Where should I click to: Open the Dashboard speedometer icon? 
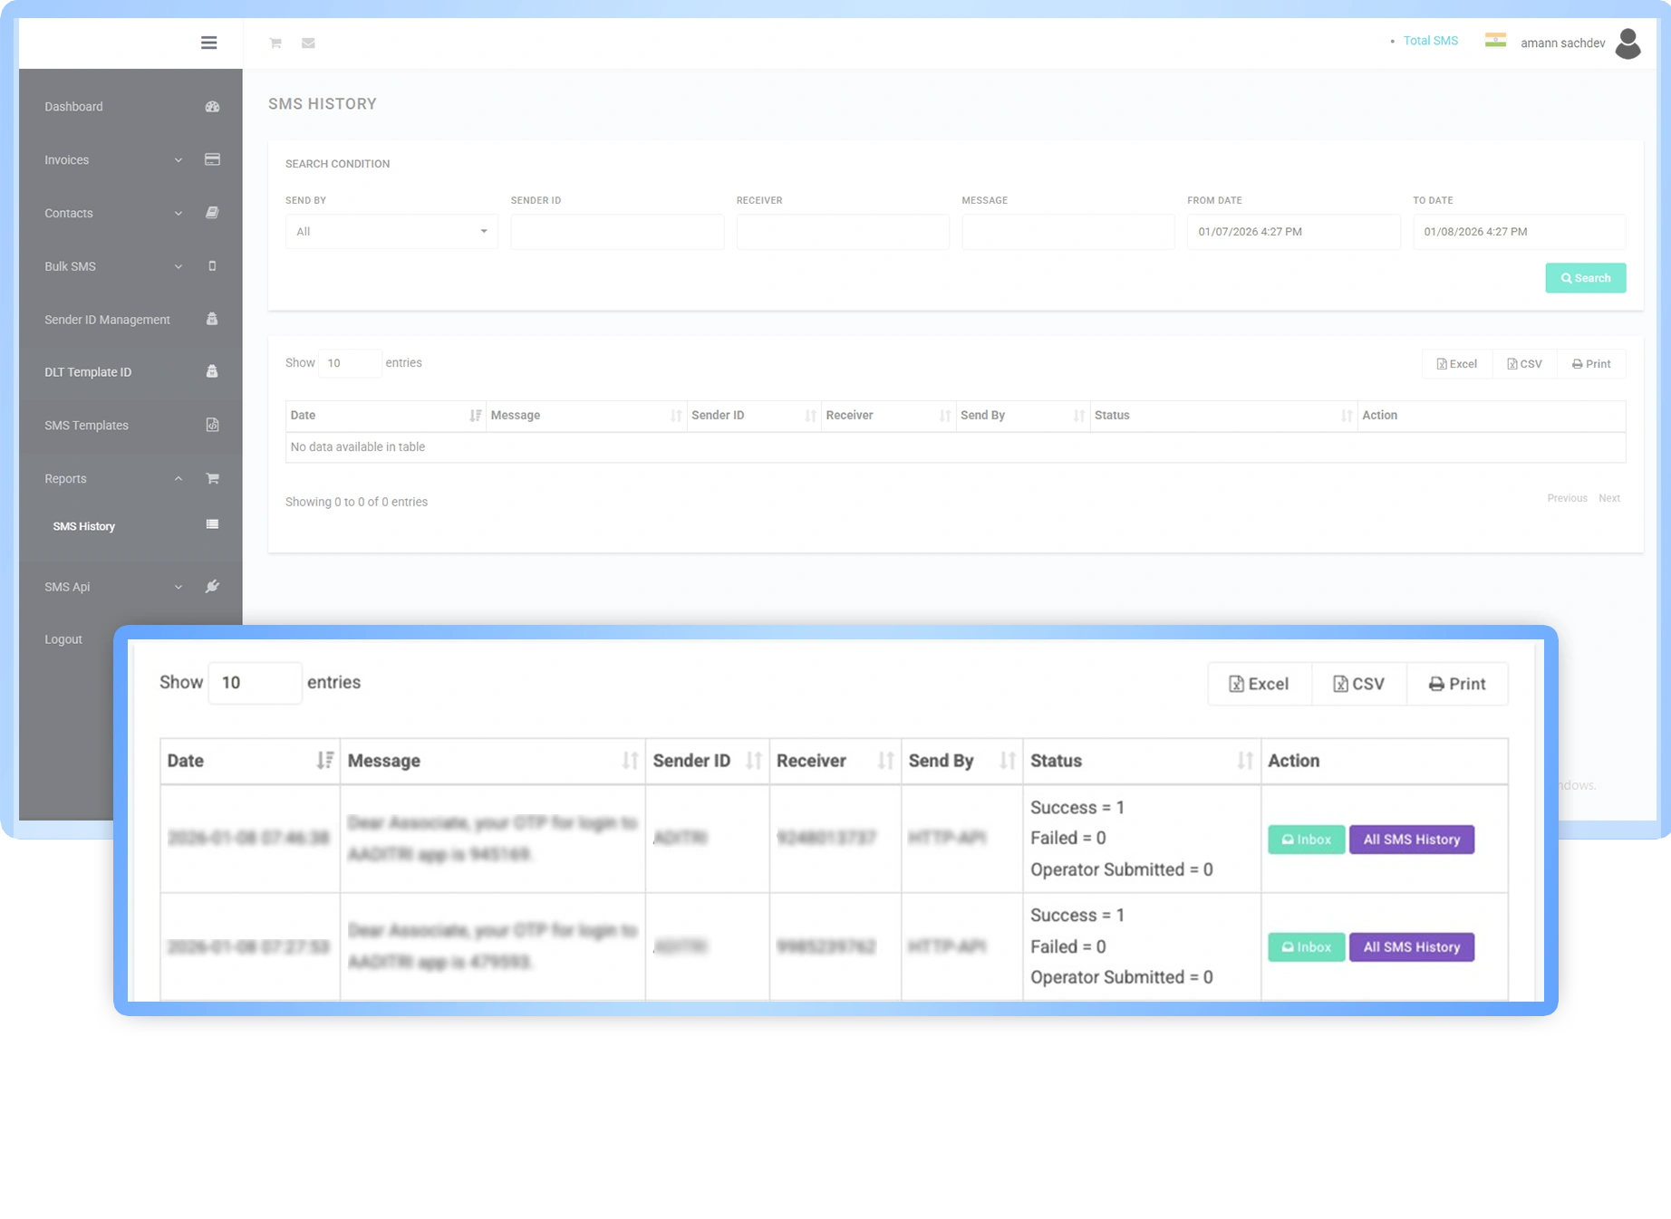point(212,106)
